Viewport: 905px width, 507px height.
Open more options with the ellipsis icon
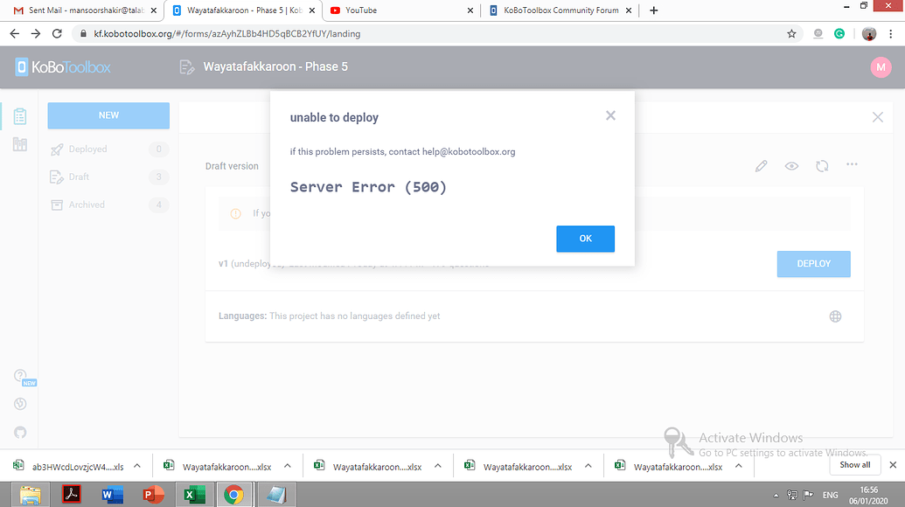[x=852, y=165]
